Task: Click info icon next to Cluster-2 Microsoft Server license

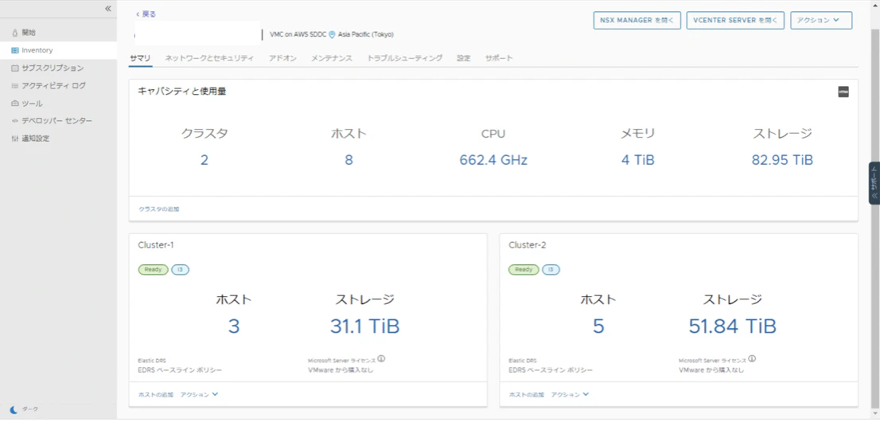Action: (x=752, y=358)
